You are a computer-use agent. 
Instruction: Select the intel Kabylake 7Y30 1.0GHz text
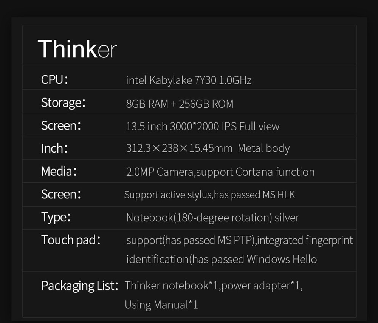(189, 80)
